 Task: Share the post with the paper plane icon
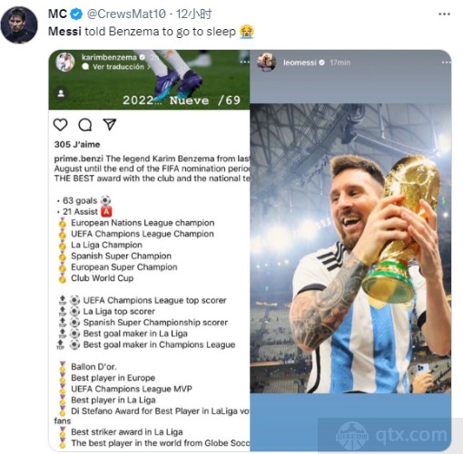coord(110,124)
